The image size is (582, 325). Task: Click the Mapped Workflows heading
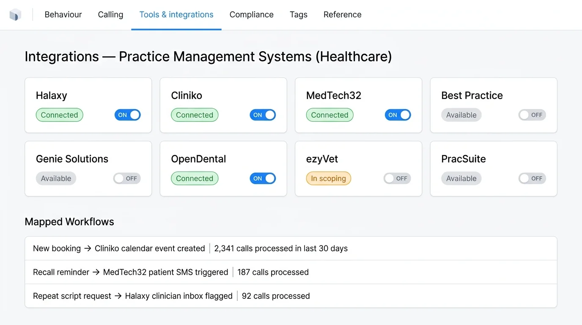click(69, 222)
